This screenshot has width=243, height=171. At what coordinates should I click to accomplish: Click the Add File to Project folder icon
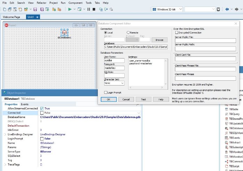pyautogui.click(x=54, y=9)
